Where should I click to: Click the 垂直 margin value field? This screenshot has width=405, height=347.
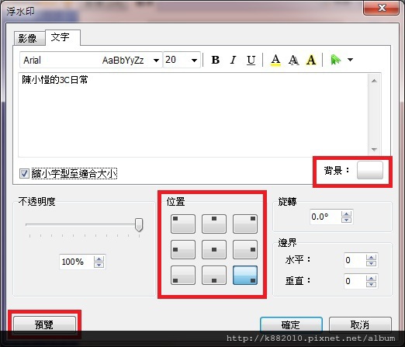click(355, 281)
